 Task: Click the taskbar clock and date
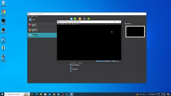click(163, 94)
